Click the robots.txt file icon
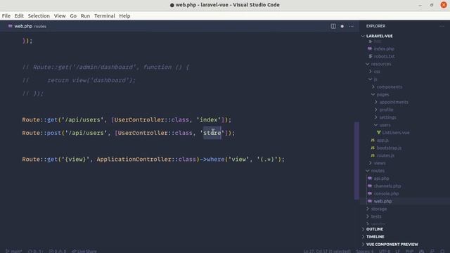 pos(371,56)
